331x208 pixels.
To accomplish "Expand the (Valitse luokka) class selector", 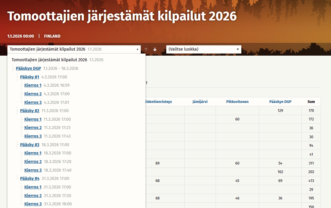I will 204,49.
